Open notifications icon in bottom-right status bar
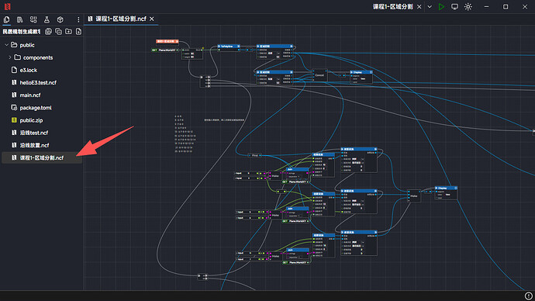 tap(528, 296)
